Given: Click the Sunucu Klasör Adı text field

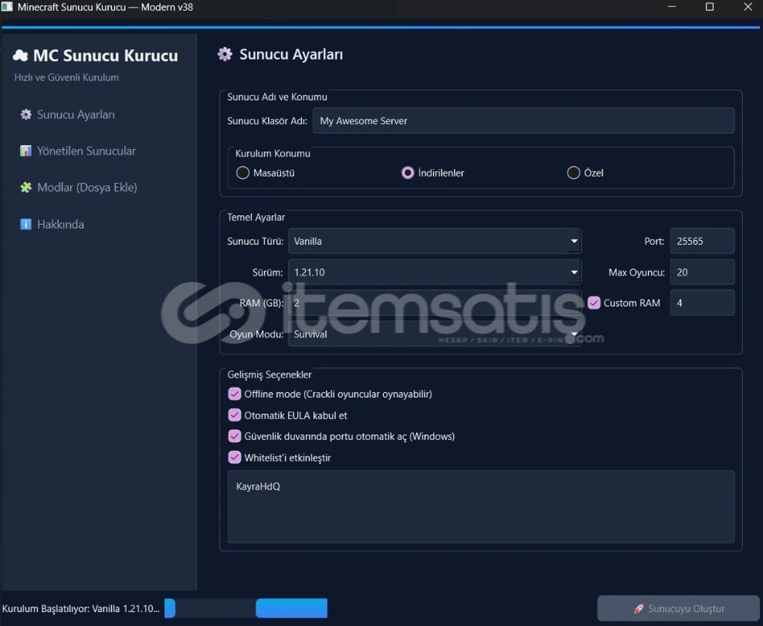Looking at the screenshot, I should point(523,120).
